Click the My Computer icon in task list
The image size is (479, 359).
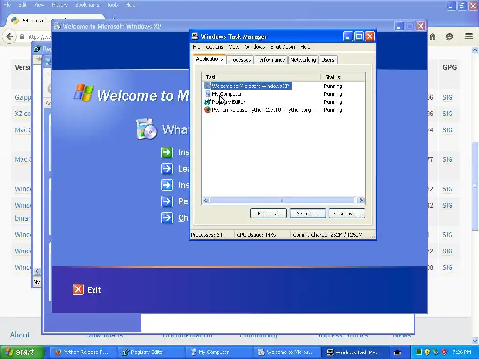pyautogui.click(x=208, y=93)
